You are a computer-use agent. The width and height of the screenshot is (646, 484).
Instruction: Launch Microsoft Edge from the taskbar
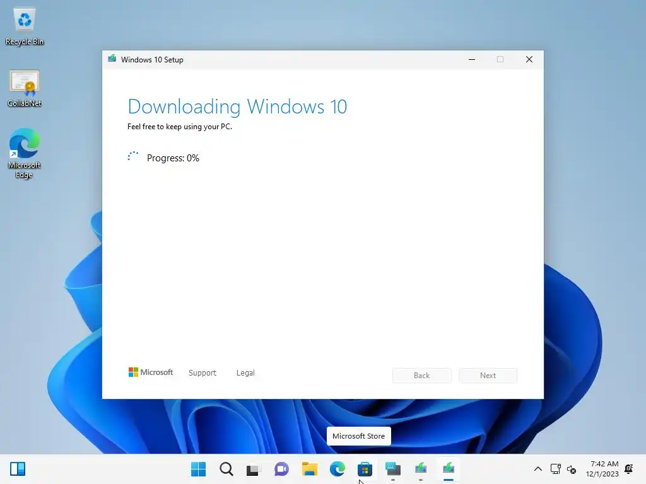[x=337, y=469]
